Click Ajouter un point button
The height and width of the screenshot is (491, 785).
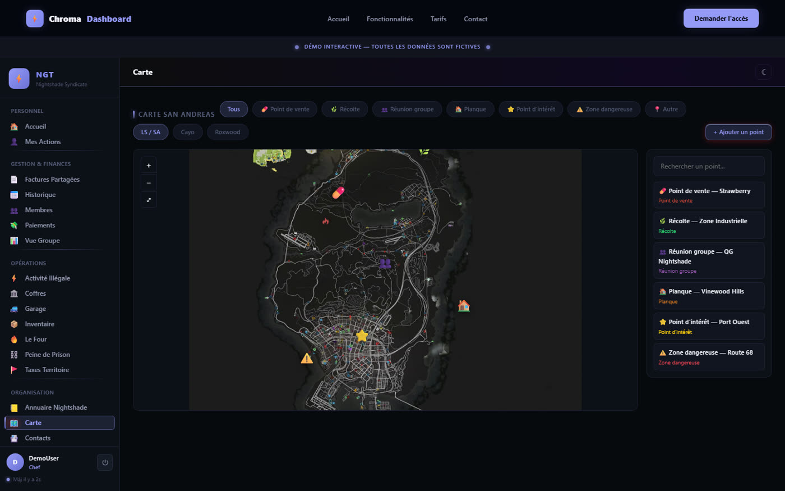point(738,132)
